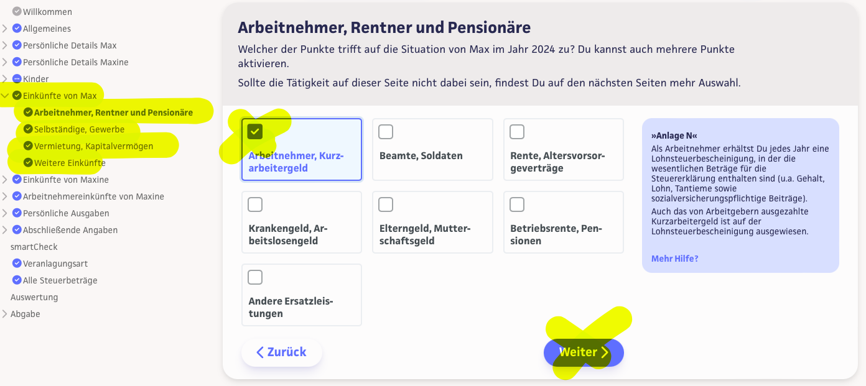Viewport: 866px width, 386px height.
Task: Click the check icon beside Persönliche Ausgaben
Action: pos(17,213)
